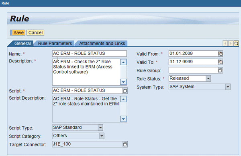
Task: Click the Script Description scroll up arrow
Action: click(123, 99)
